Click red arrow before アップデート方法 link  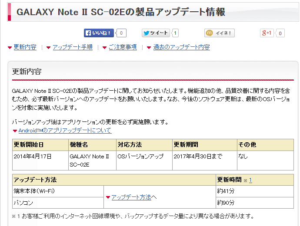108,197
